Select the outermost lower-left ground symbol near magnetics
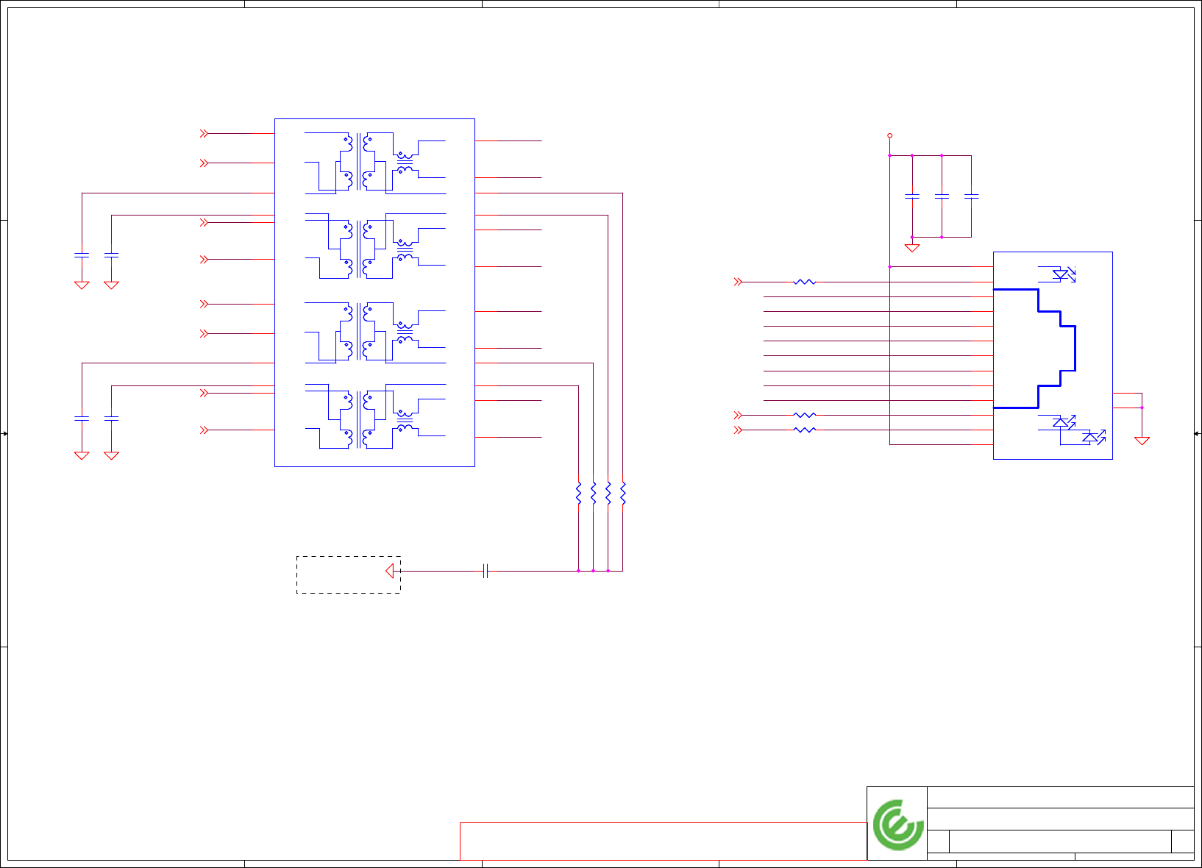Image resolution: width=1202 pixels, height=868 pixels. [x=82, y=455]
